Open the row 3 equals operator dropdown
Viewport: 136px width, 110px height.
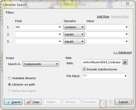coord(74,41)
